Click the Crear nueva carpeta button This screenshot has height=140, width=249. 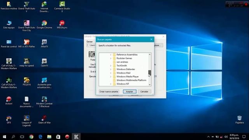pyautogui.click(x=109, y=92)
